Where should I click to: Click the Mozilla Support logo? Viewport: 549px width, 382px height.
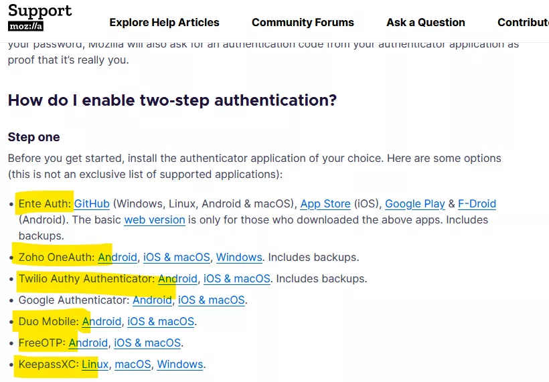pyautogui.click(x=40, y=17)
